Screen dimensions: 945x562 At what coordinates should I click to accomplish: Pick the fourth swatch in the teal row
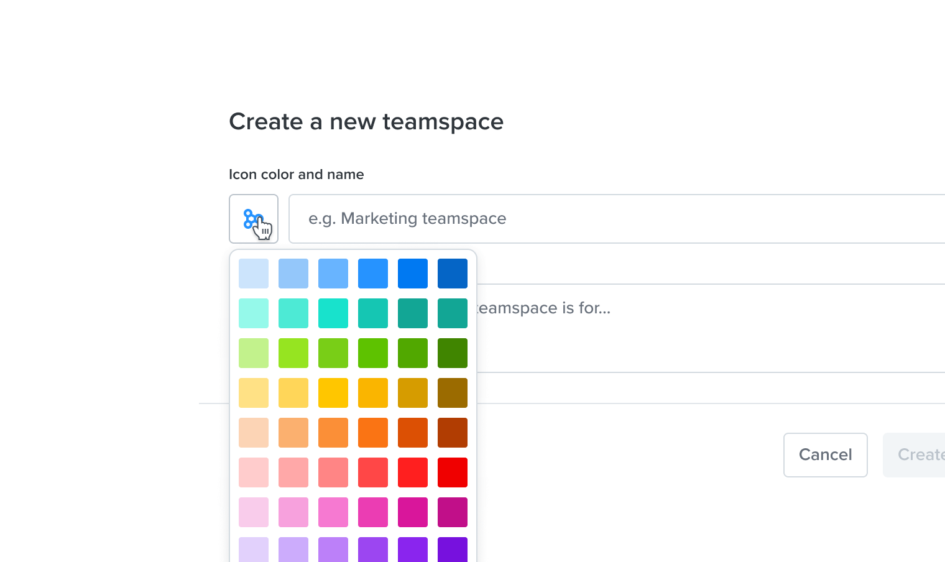[x=373, y=313]
